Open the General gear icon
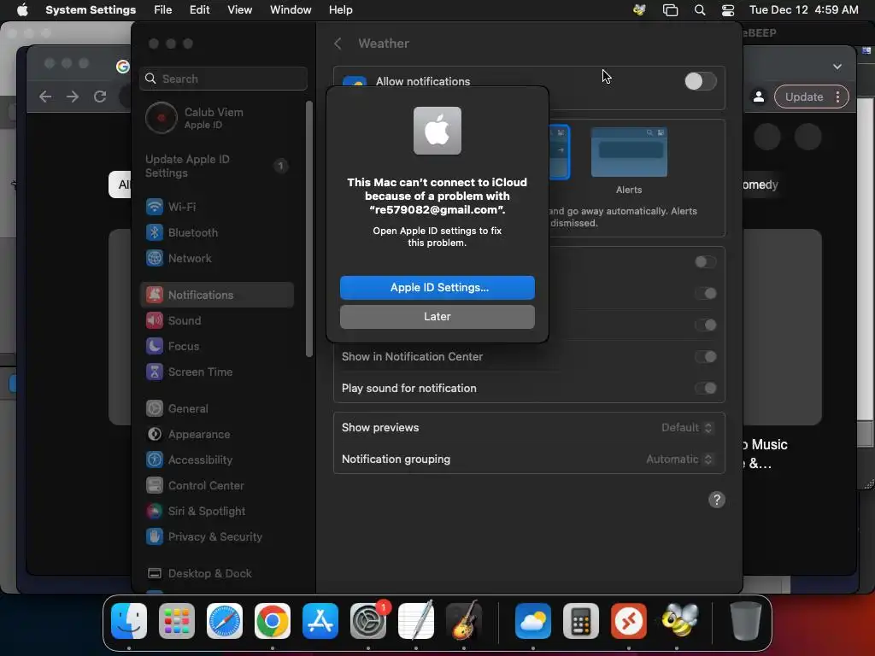 click(154, 408)
